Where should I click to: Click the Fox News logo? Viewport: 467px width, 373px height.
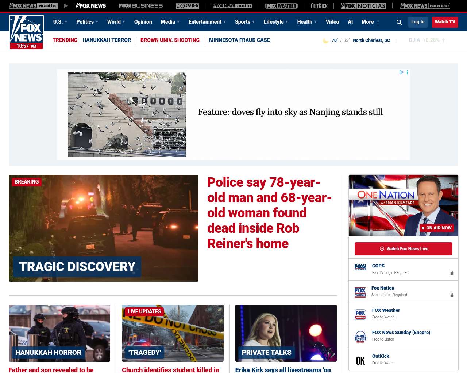(x=26, y=32)
